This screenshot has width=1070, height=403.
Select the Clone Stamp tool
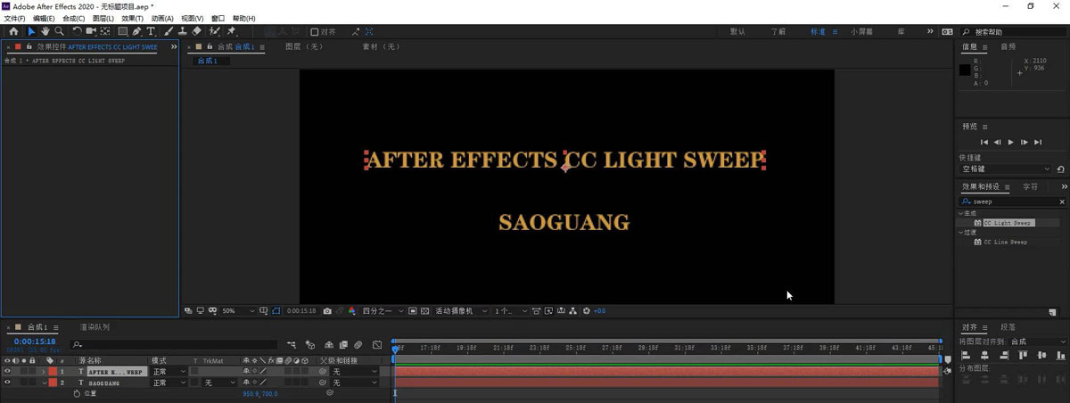coord(182,31)
